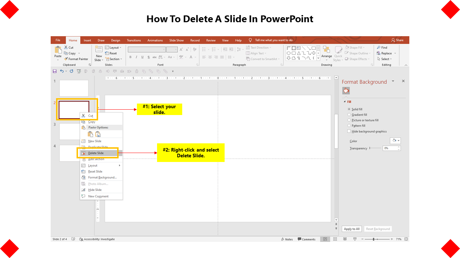The image size is (460, 258).
Task: Click Start From Beginning slideshow icon
Action: click(79, 71)
